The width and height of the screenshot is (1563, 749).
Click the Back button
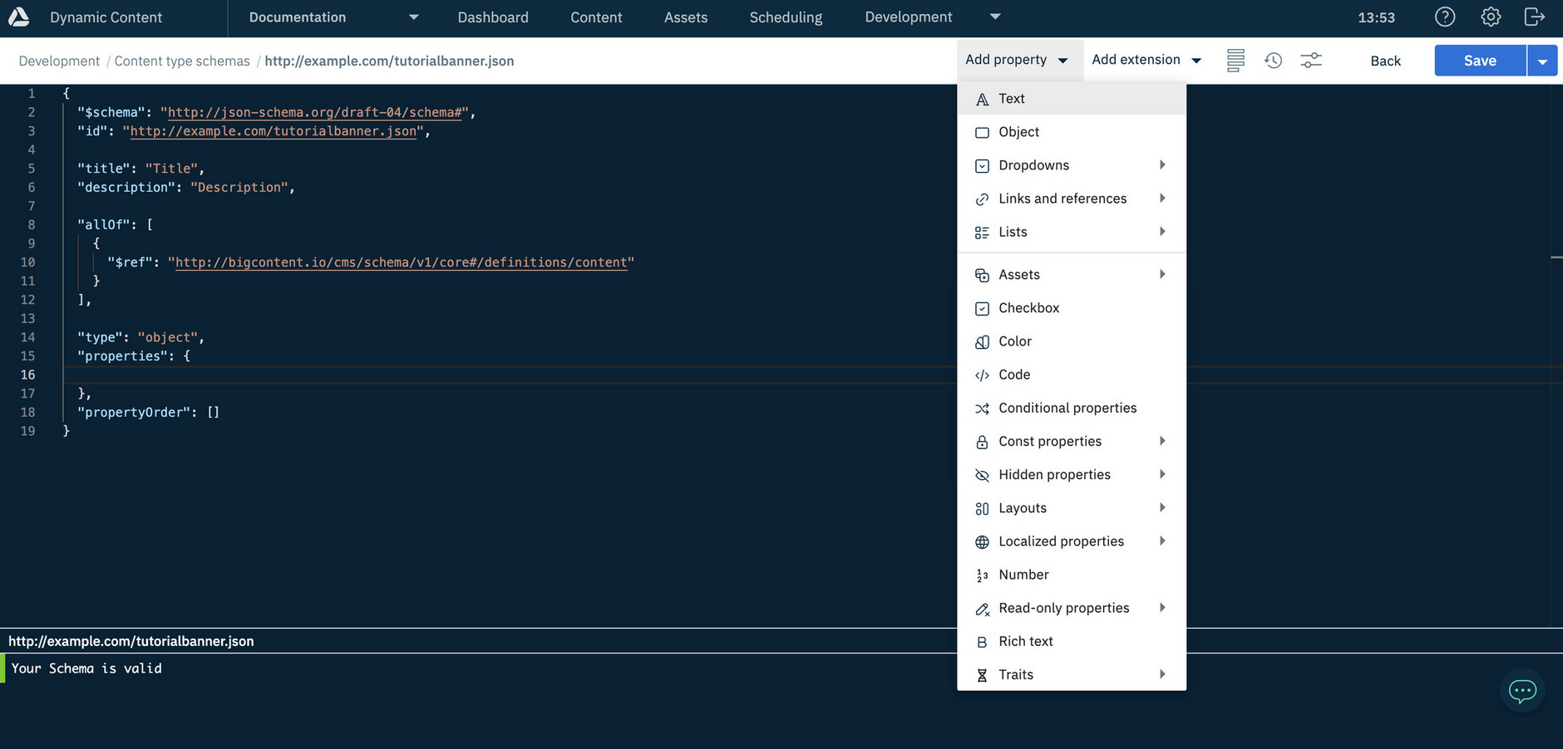point(1385,61)
